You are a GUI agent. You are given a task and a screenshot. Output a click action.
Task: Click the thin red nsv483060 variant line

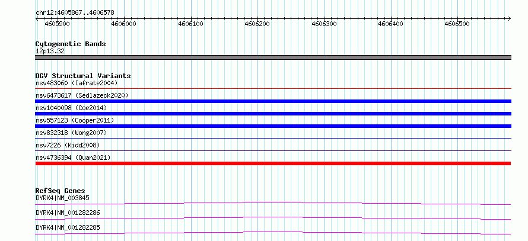pyautogui.click(x=273, y=88)
